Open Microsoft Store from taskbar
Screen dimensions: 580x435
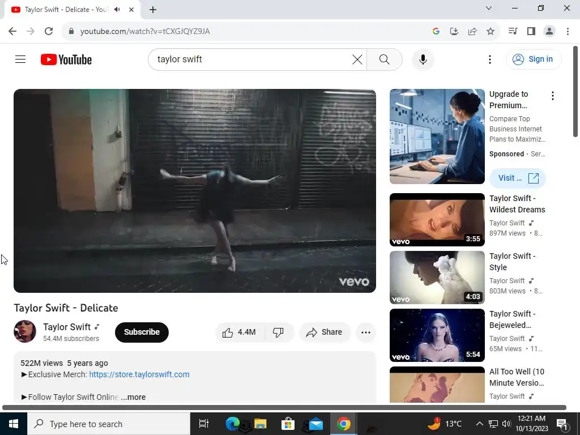pos(288,424)
